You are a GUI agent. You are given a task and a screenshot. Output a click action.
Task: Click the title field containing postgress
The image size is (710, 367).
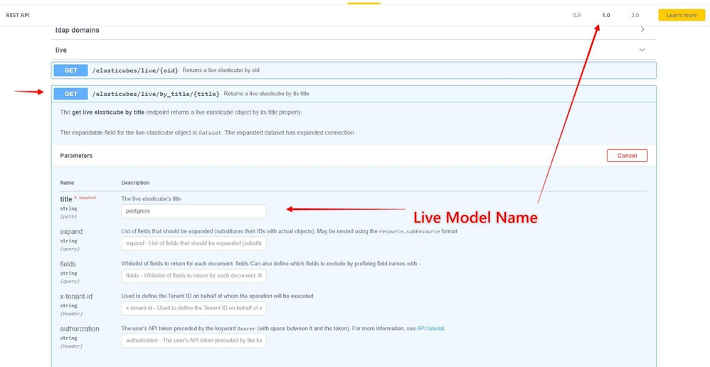194,211
